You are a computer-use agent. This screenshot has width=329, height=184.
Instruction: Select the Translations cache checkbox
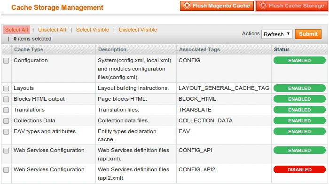tap(6, 110)
